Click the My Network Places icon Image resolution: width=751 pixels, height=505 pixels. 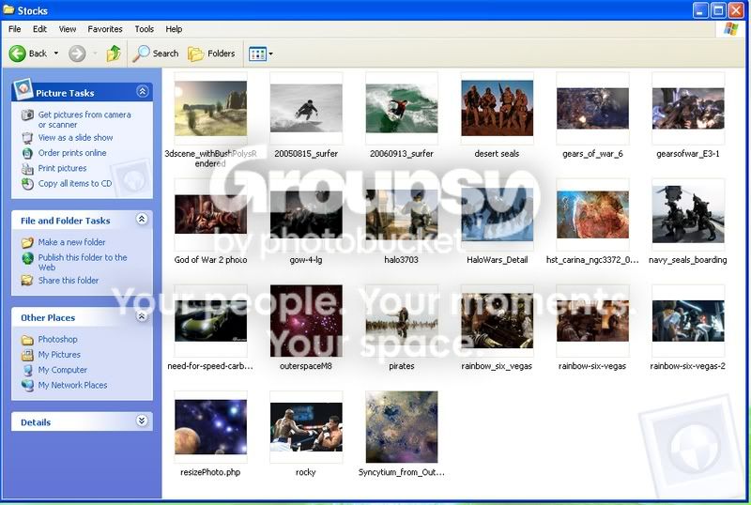(x=27, y=385)
